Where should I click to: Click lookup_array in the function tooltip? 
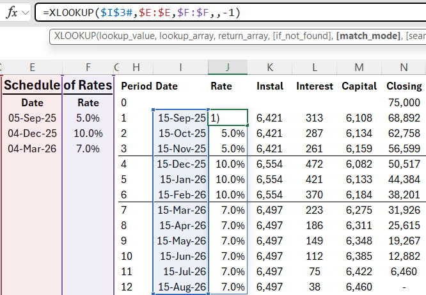(187, 36)
